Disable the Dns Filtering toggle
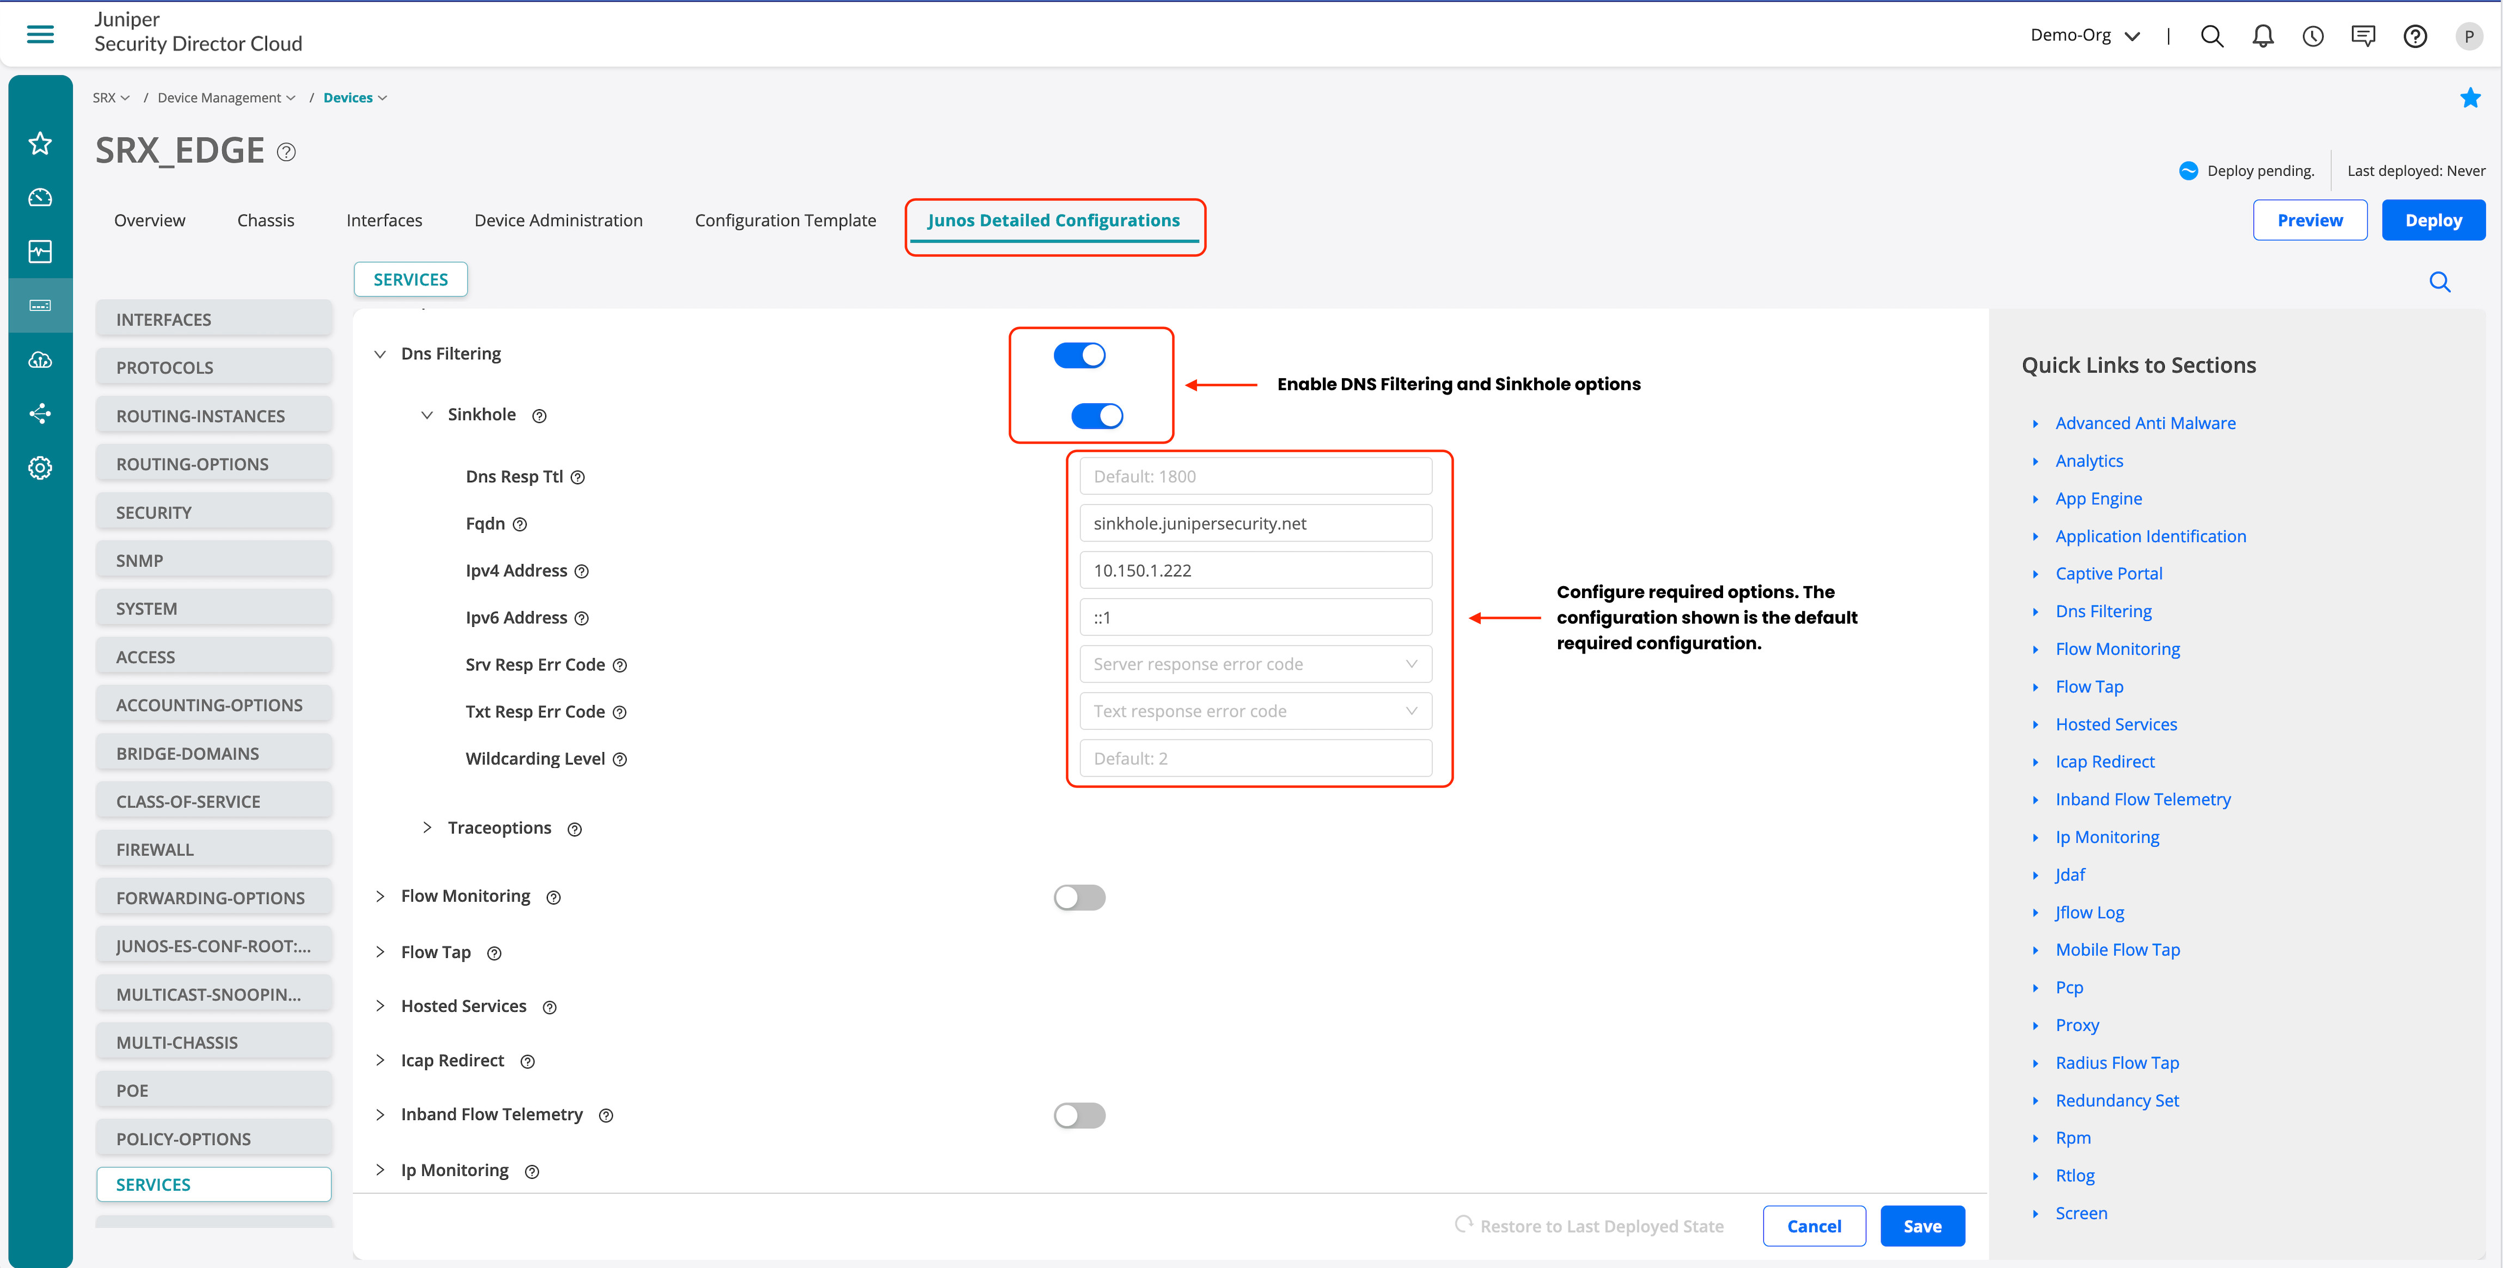Screen dimensions: 2503x1268 tap(1078, 355)
